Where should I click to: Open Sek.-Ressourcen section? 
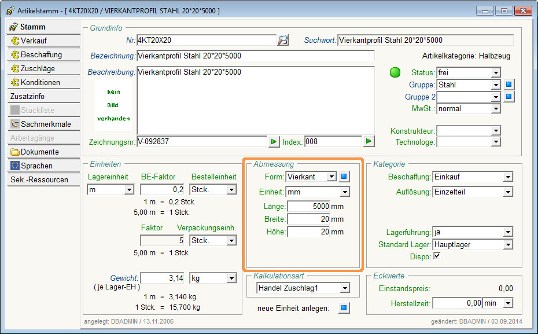(43, 179)
